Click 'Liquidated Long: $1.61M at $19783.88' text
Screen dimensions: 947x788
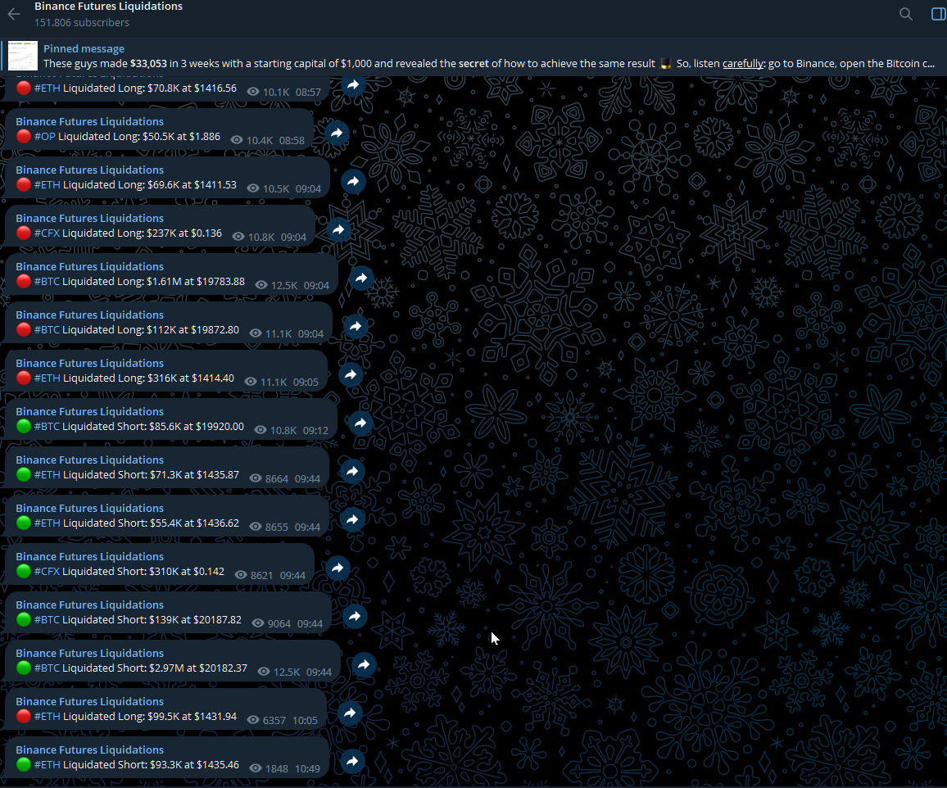[x=153, y=282]
